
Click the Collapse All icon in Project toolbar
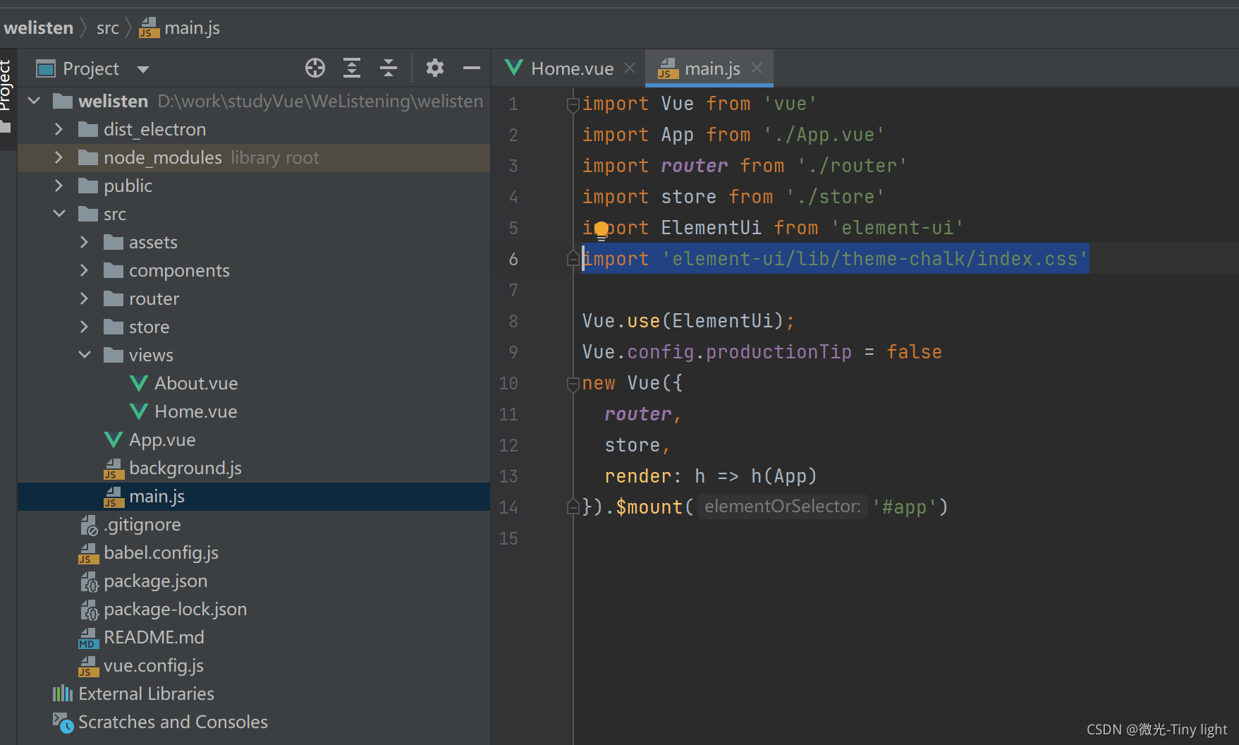coord(389,68)
